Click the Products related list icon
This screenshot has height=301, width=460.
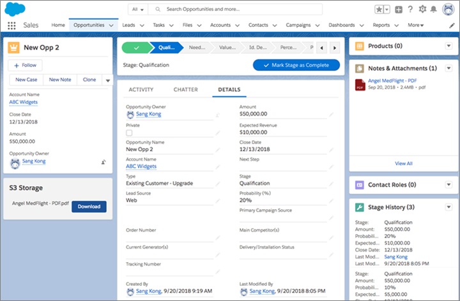[359, 46]
